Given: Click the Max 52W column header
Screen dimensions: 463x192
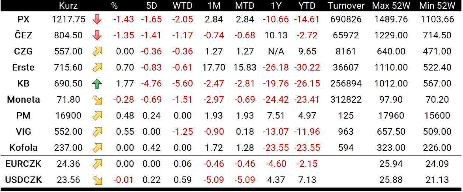Looking at the screenshot, I should (x=391, y=6).
